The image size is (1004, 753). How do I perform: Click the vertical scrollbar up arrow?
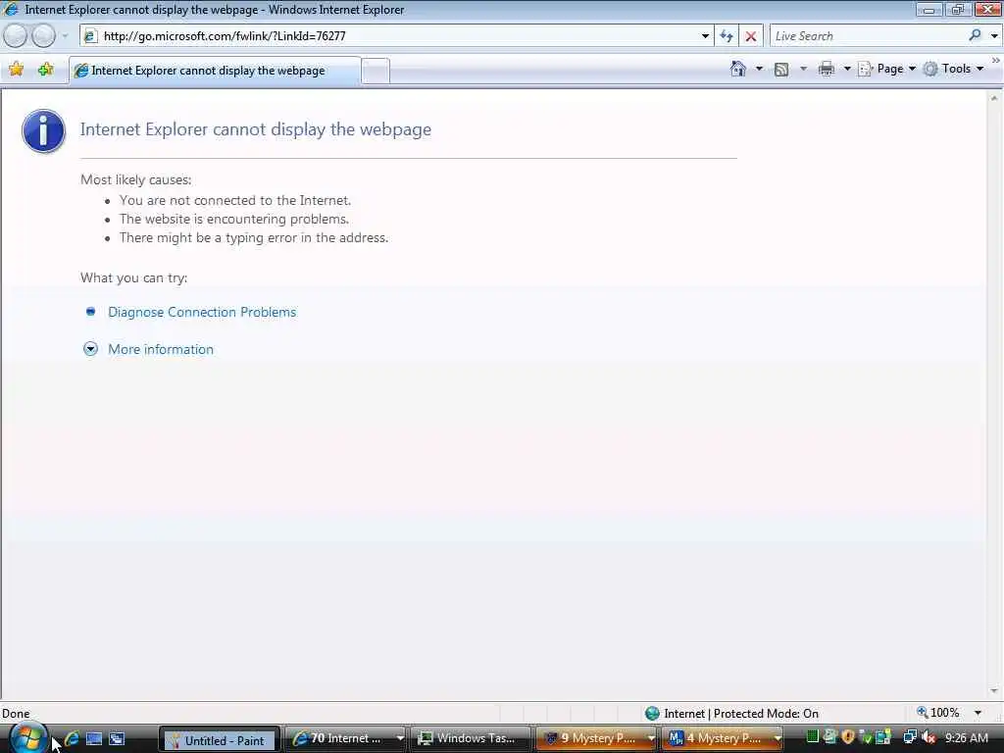tap(994, 99)
